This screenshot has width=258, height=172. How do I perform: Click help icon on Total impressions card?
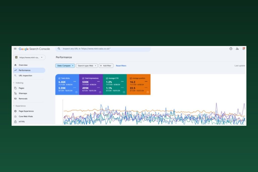(x=100, y=92)
